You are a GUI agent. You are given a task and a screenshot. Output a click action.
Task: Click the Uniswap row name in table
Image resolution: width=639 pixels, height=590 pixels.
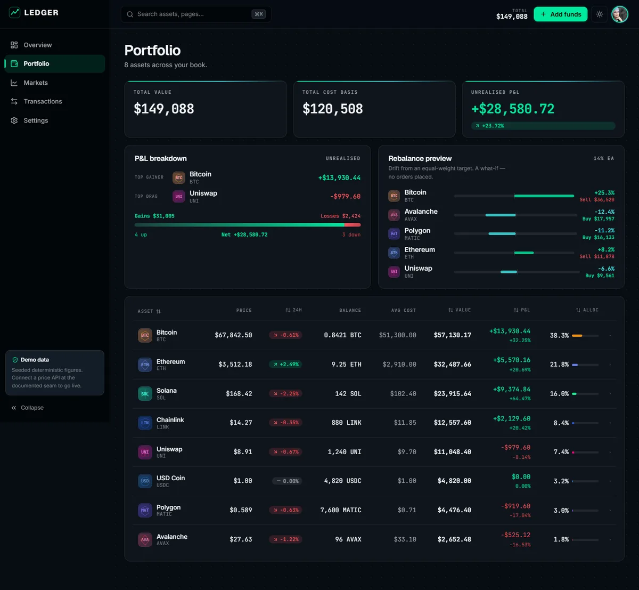[169, 449]
